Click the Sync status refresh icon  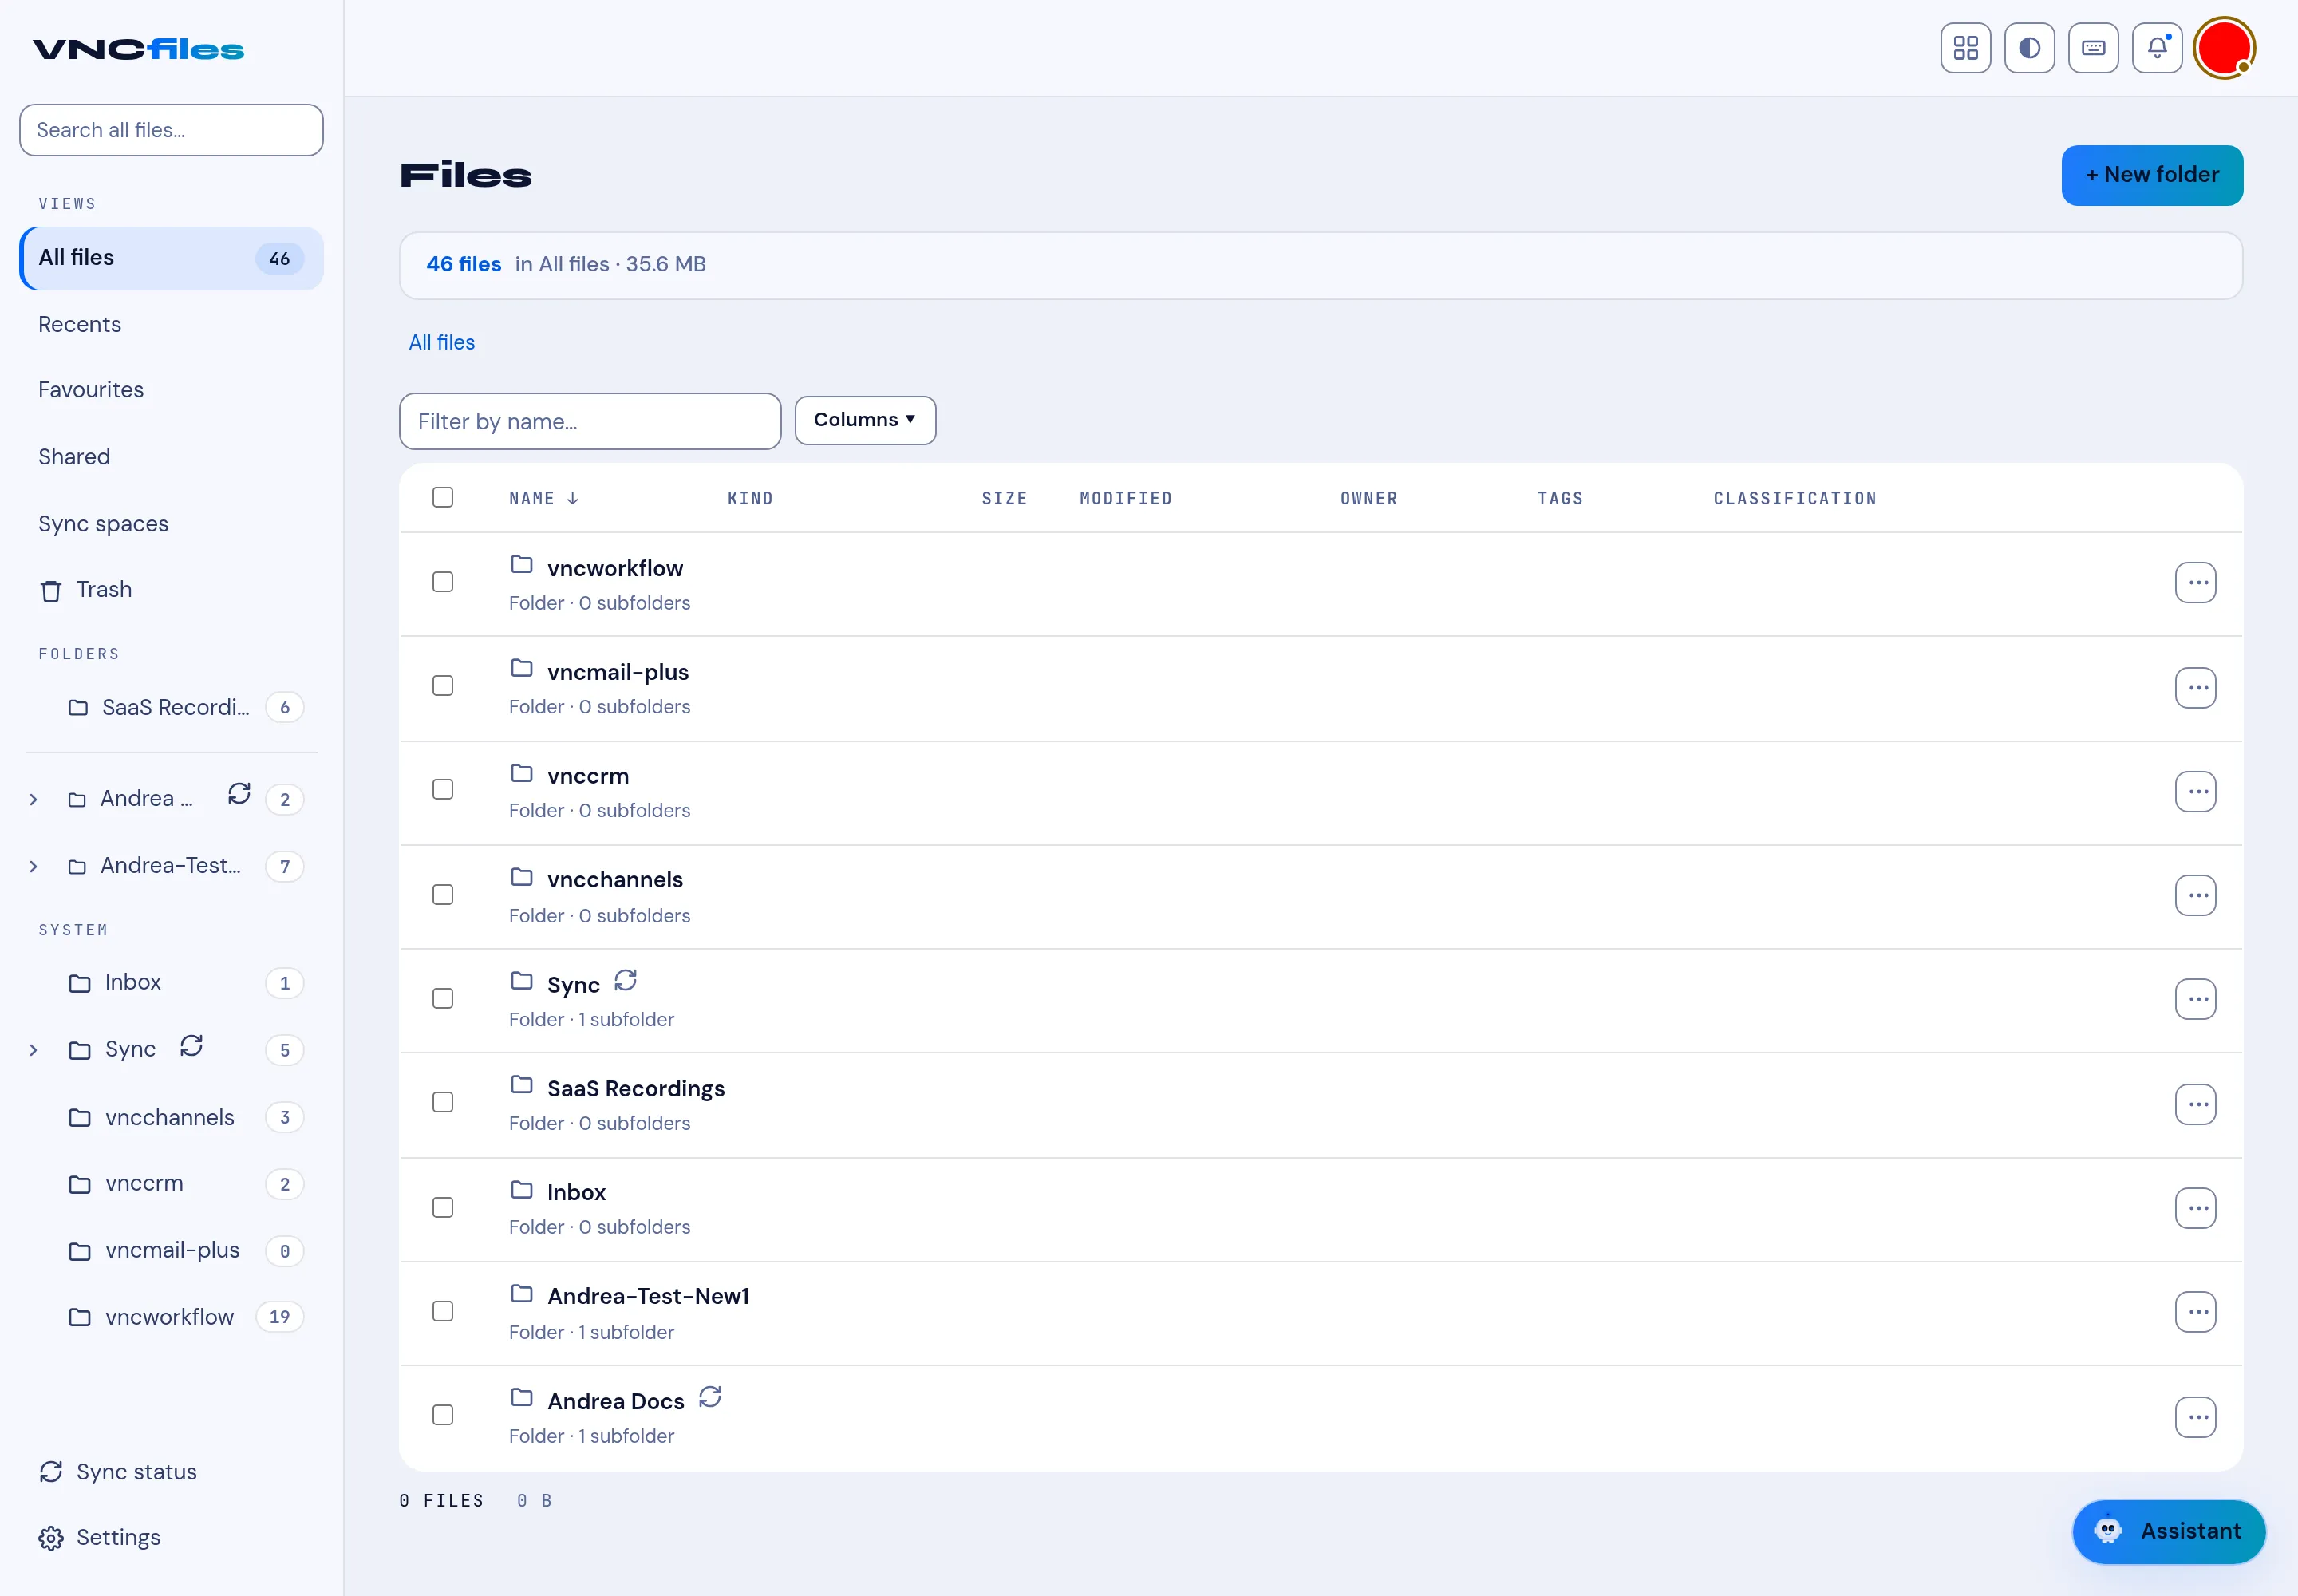pyautogui.click(x=51, y=1472)
